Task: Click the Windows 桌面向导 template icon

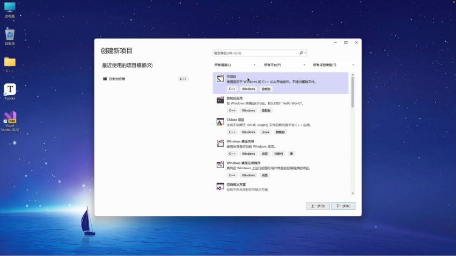Action: click(x=220, y=144)
